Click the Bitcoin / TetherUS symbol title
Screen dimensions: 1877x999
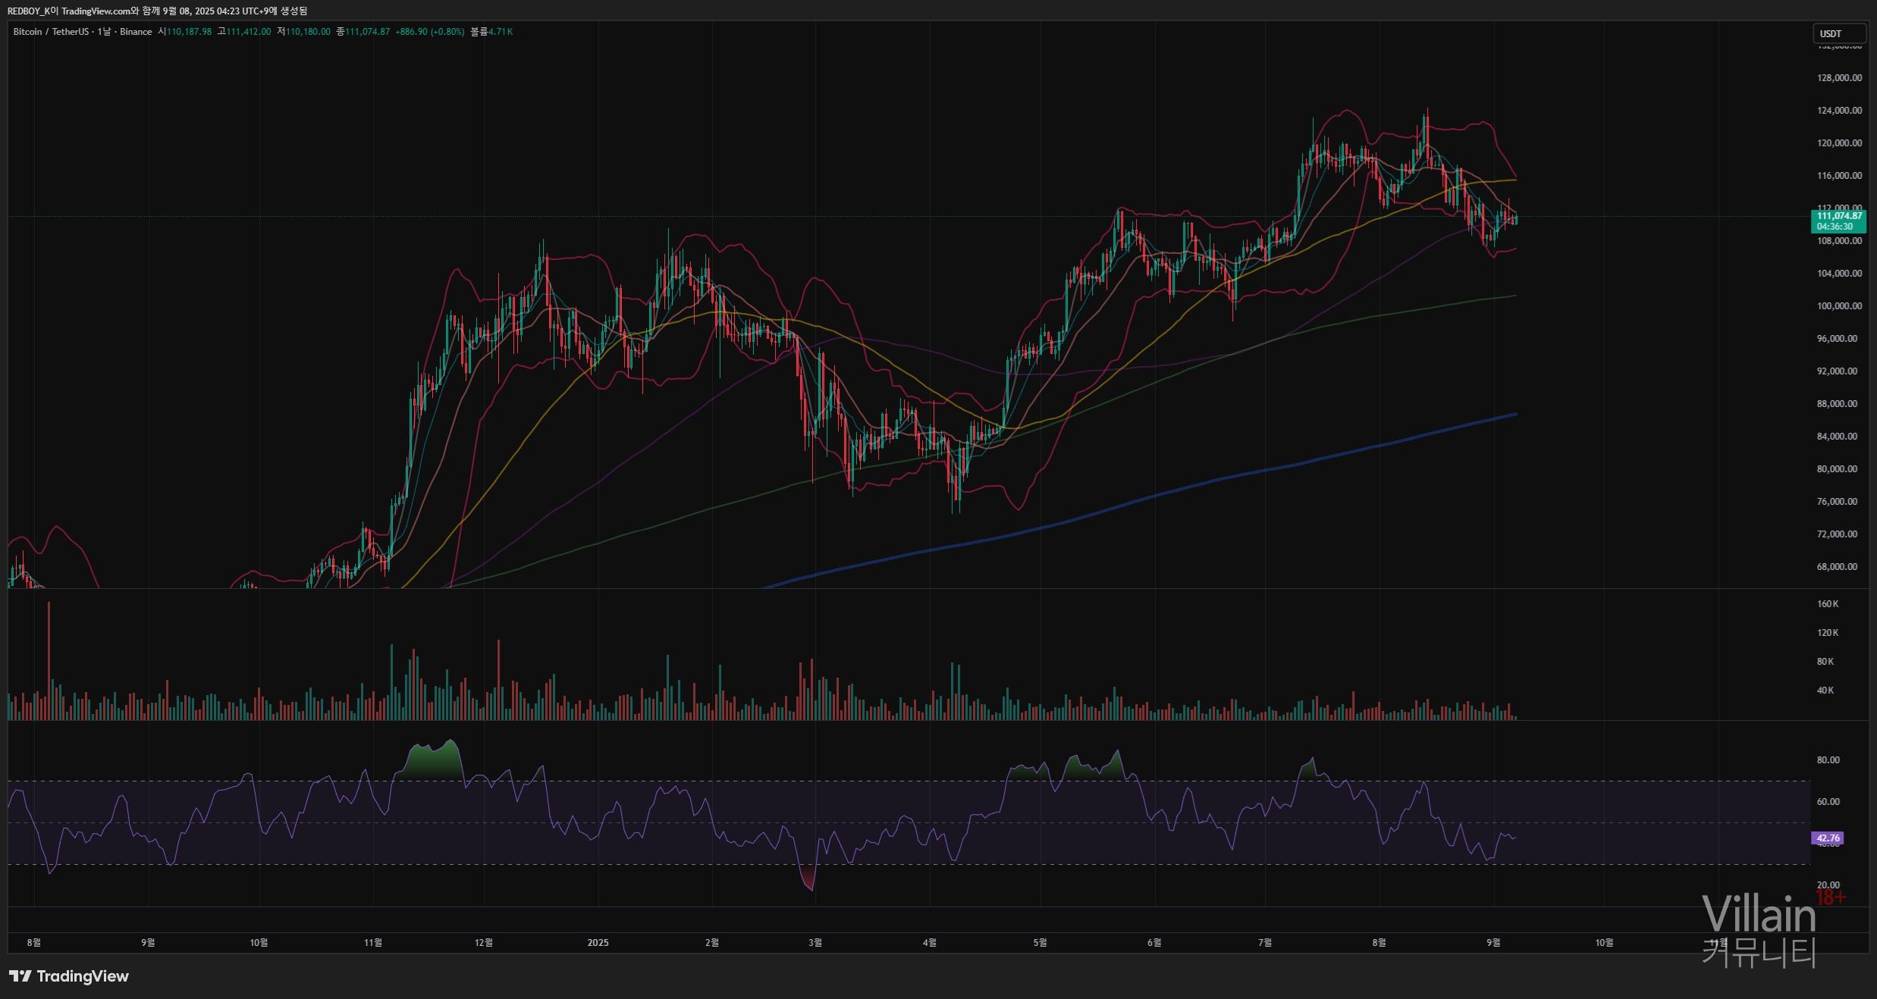tap(50, 32)
